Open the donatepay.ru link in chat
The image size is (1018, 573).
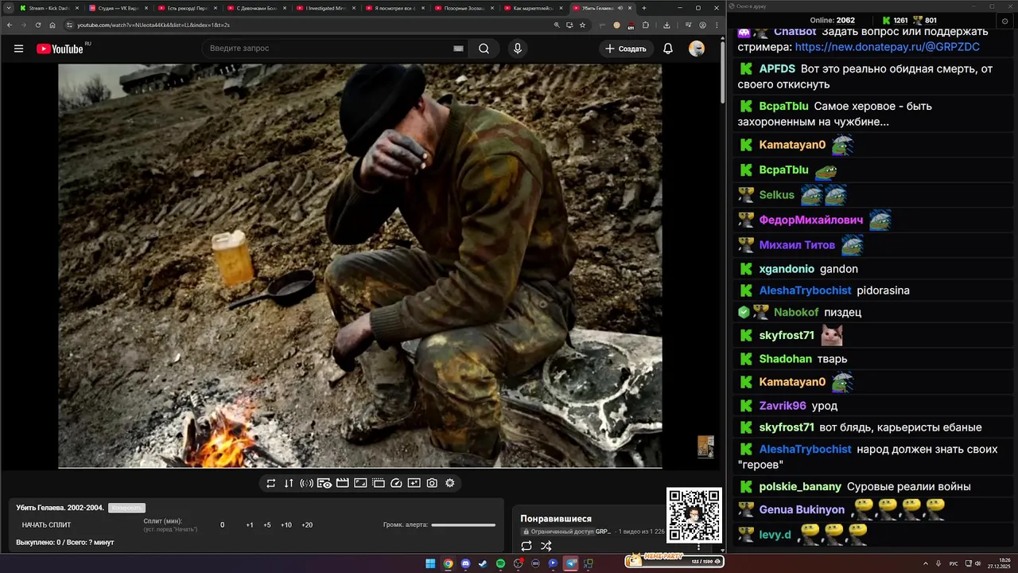point(888,47)
